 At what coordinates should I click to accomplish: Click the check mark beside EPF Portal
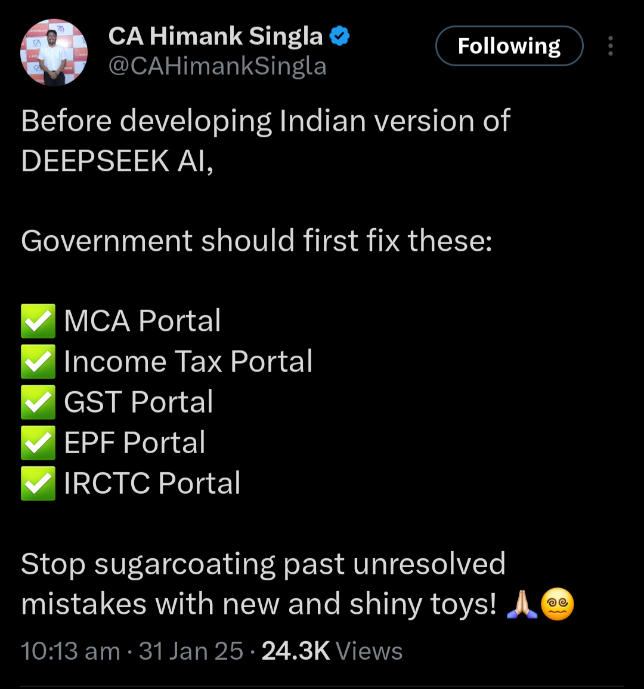coord(38,443)
